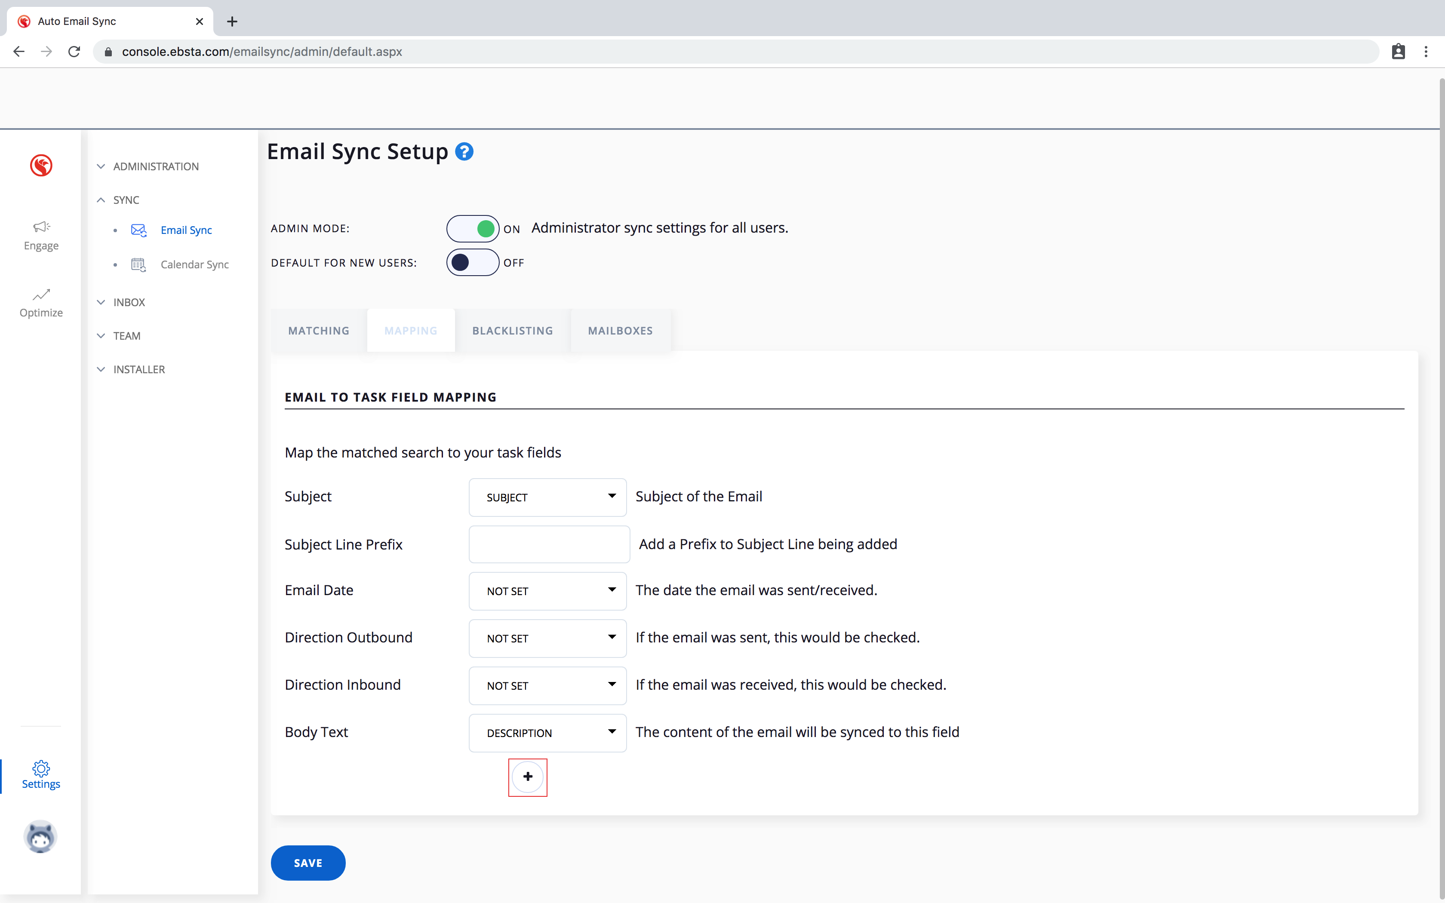Open the Optimize chart icon
Viewport: 1445px width, 903px height.
tap(41, 295)
